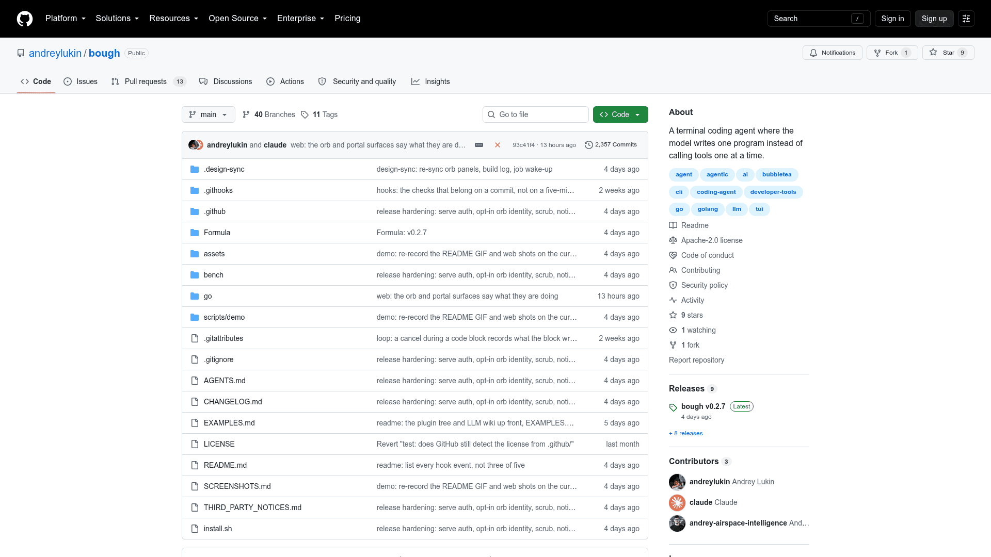Viewport: 991px width, 557px height.
Task: Focus the Go to file input
Action: tap(536, 114)
